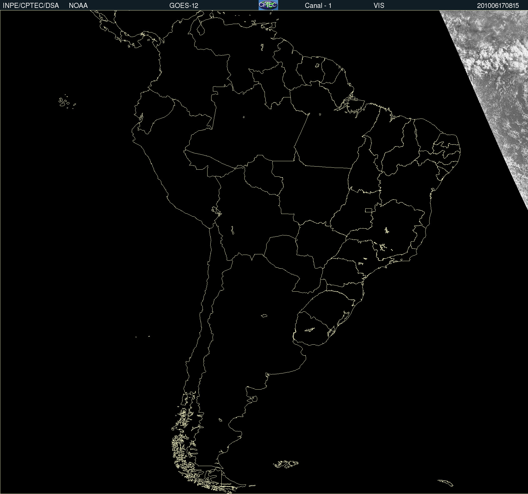Select the INPE/CPTEC/DSA header text
The image size is (528, 494).
31,6
